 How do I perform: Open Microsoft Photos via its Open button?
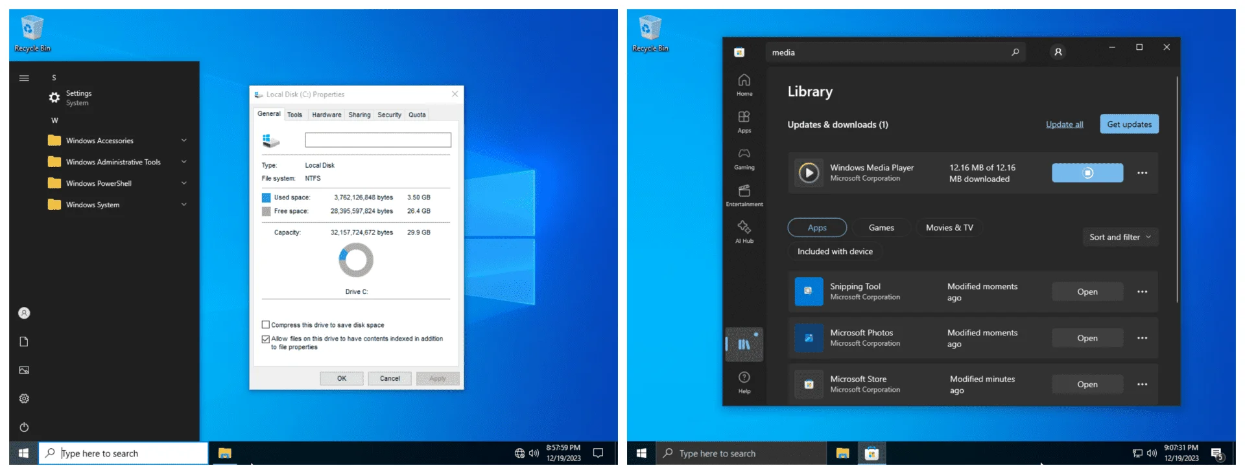click(1087, 338)
